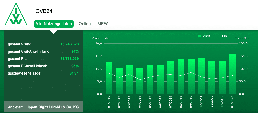Click the 01/2020 x-axis label

tap(232, 102)
